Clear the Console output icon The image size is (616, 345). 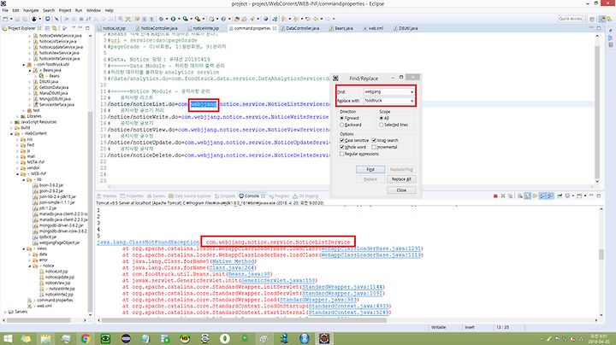point(520,196)
